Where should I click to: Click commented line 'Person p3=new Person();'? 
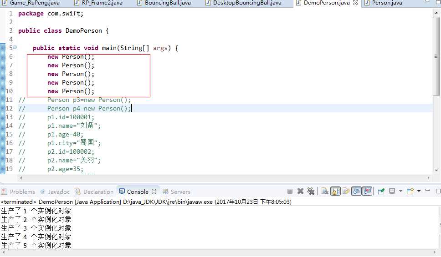point(89,100)
